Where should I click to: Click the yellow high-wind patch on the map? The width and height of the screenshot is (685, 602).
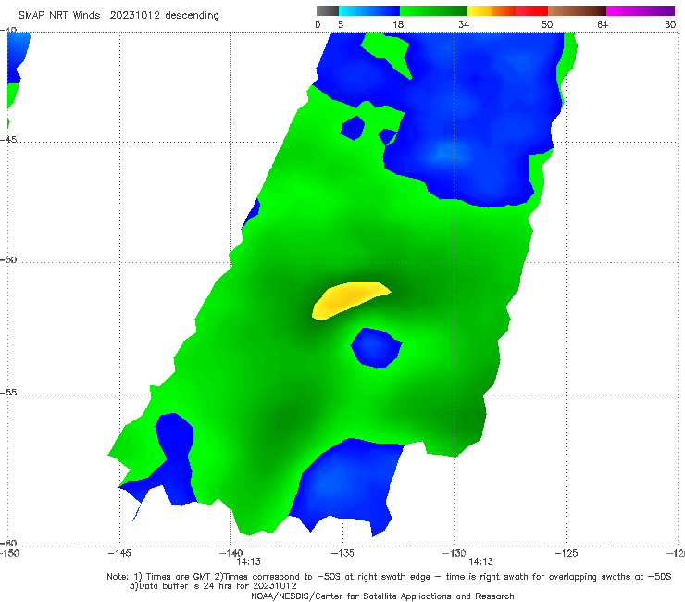tap(350, 298)
